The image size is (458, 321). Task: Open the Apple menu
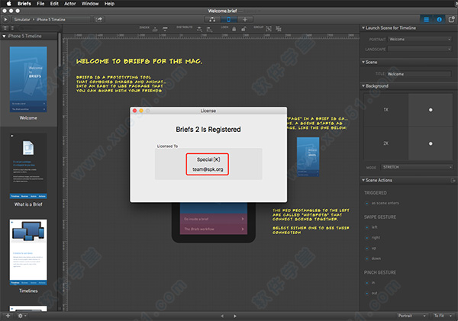8,4
